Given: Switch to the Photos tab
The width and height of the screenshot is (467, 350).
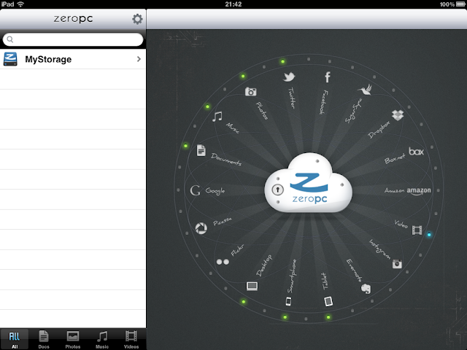Looking at the screenshot, I should coord(73,339).
